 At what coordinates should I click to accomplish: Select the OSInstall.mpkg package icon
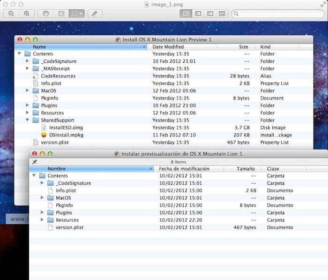(x=44, y=135)
